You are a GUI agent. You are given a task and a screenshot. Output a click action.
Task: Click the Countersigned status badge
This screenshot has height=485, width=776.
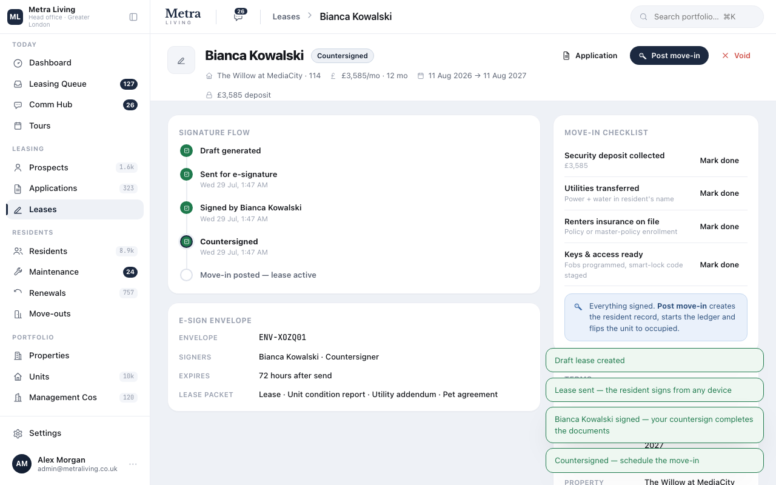(x=343, y=56)
